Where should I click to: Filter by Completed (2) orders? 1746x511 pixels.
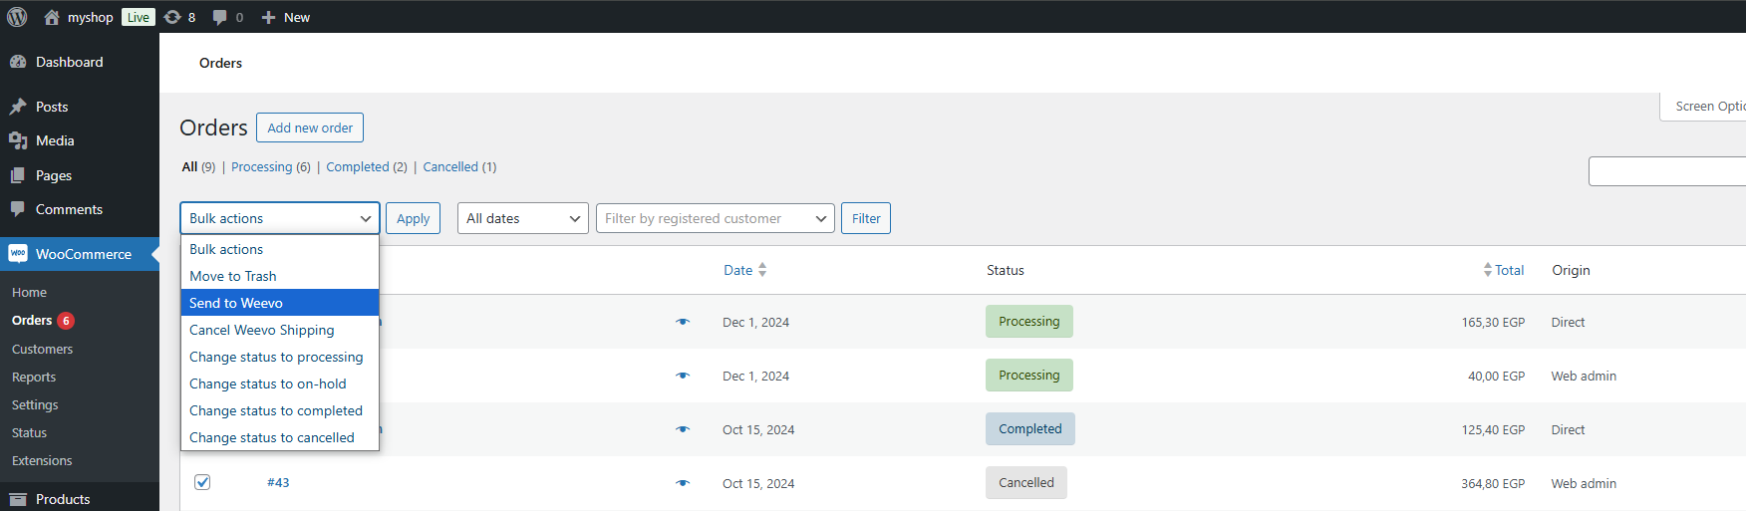[367, 167]
